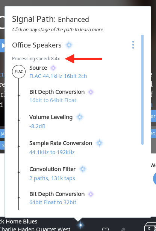
Task: Open FLAC 44.1kHz 16bit 2ch source details
Action: click(x=58, y=76)
